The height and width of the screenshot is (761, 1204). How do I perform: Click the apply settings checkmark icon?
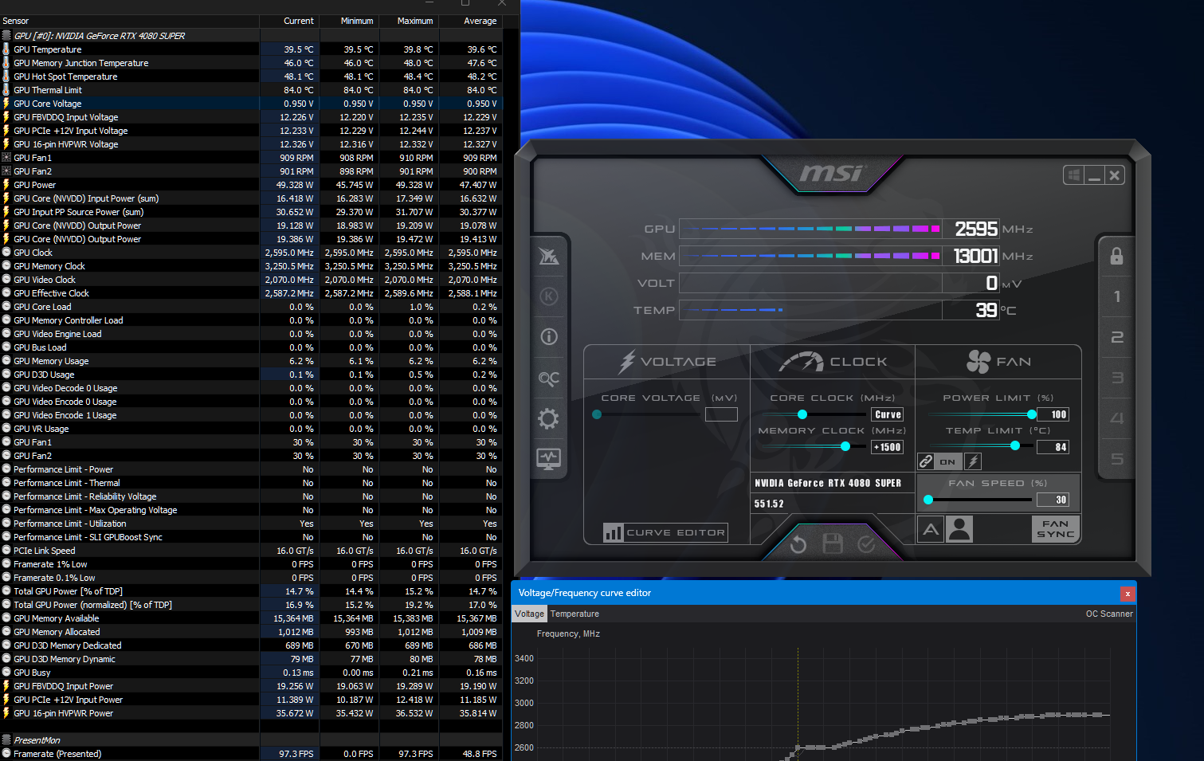(x=867, y=544)
